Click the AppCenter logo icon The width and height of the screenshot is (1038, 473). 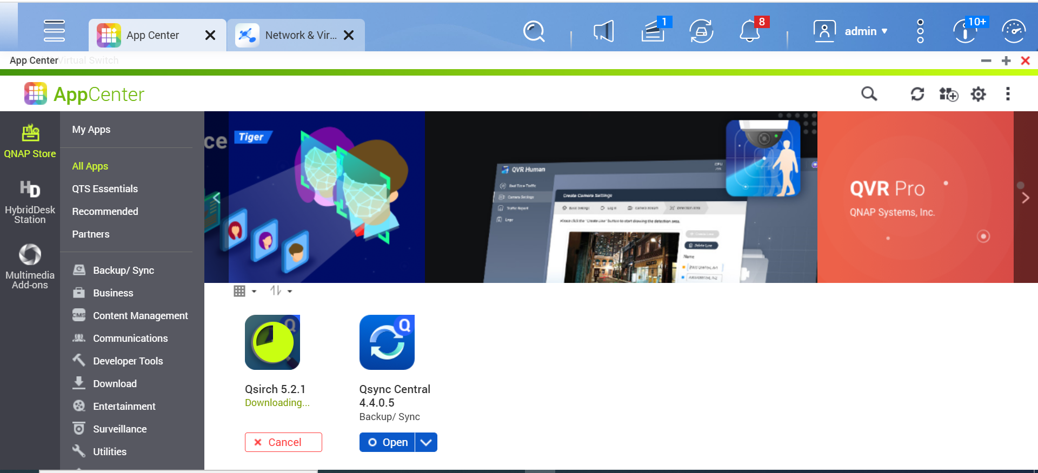tap(36, 93)
